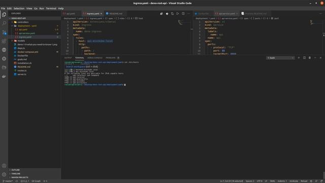This screenshot has height=183, width=325.
Task: Click the YAML language mode in status bar
Action: pyautogui.click(x=272, y=181)
